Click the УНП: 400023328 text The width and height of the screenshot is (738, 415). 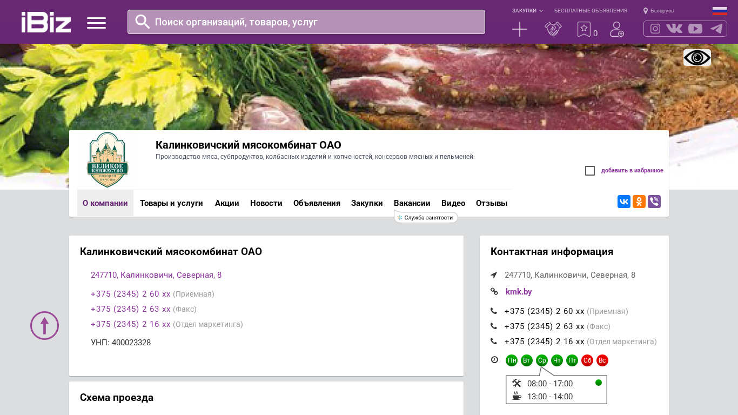click(121, 343)
